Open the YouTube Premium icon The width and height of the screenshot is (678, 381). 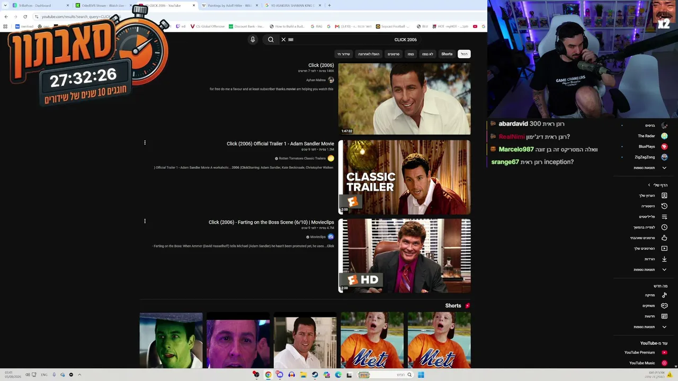[664, 352]
